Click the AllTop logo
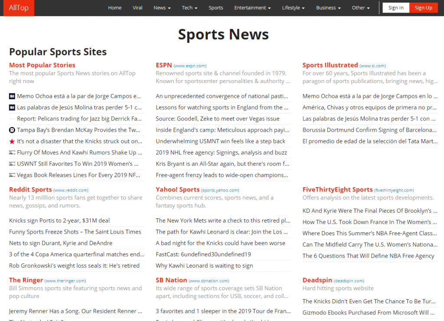The width and height of the screenshot is (444, 321). click(19, 8)
